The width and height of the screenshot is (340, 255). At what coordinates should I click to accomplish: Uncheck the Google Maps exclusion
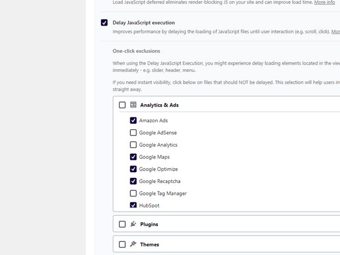click(133, 157)
